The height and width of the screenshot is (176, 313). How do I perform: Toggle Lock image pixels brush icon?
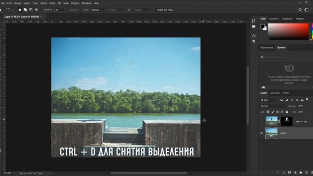(x=273, y=112)
